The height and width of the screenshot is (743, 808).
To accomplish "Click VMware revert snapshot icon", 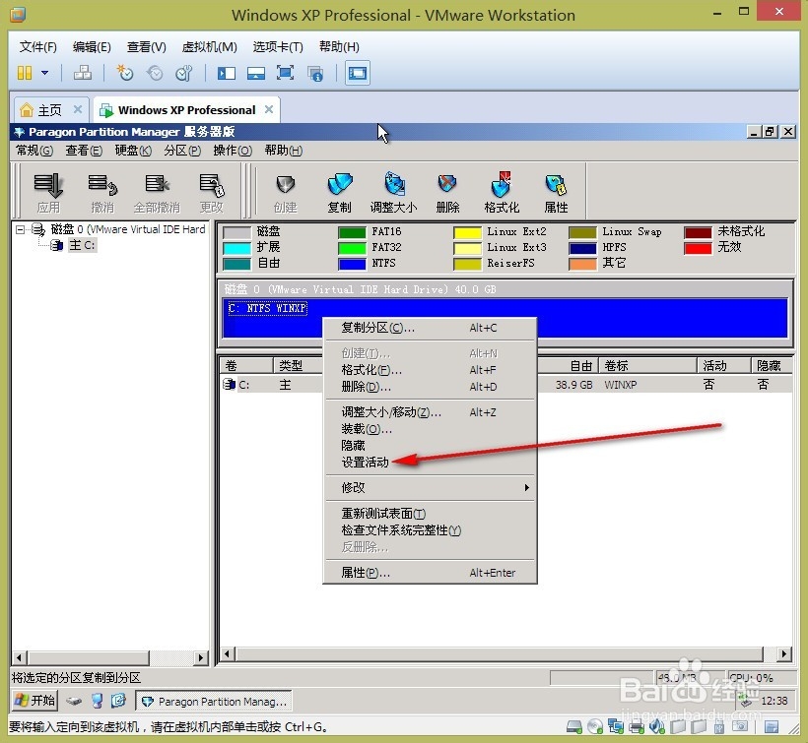I will [155, 73].
